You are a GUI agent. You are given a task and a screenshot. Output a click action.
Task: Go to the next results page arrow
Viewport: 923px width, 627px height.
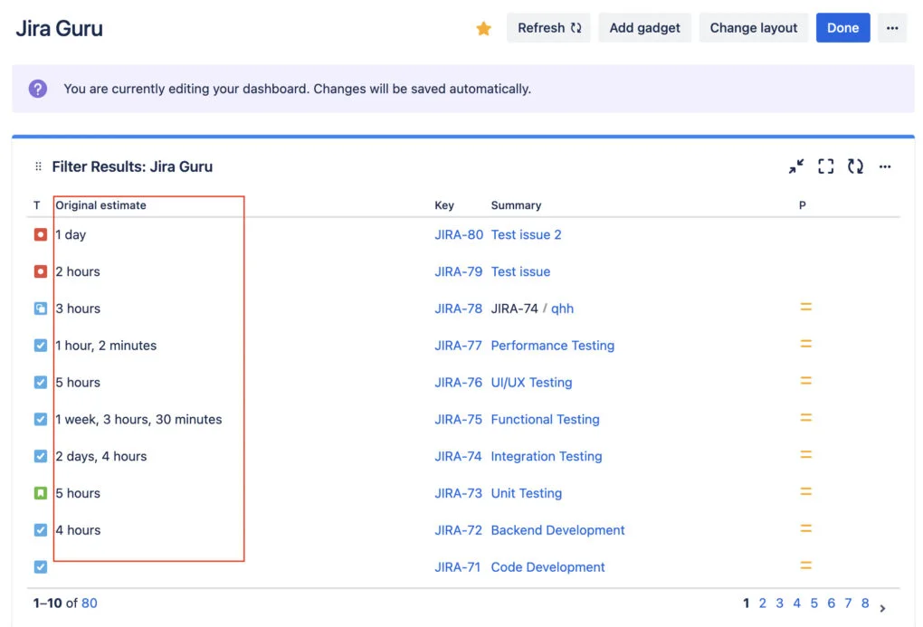click(x=882, y=608)
